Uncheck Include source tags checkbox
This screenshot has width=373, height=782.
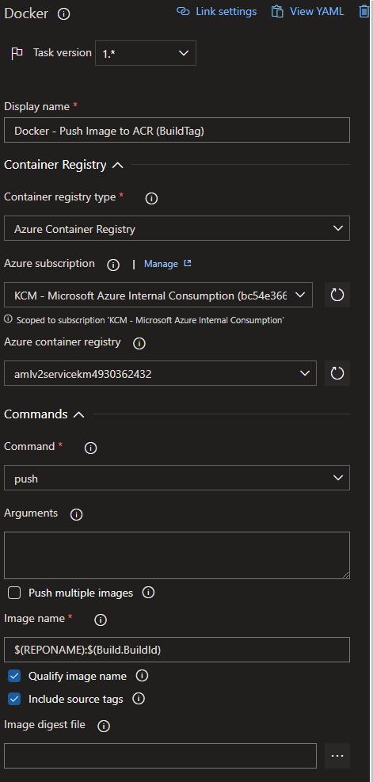click(14, 700)
